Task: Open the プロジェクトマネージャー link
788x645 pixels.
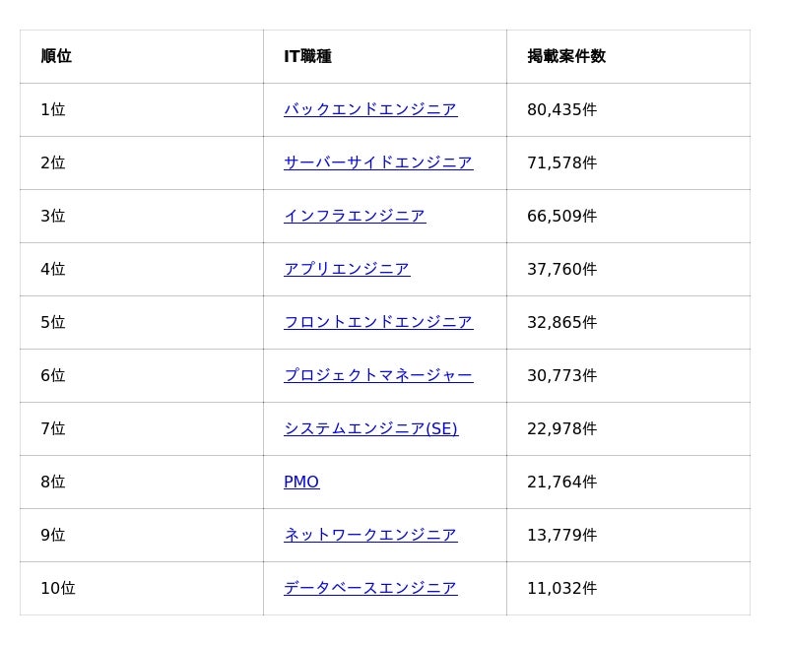Action: (378, 375)
